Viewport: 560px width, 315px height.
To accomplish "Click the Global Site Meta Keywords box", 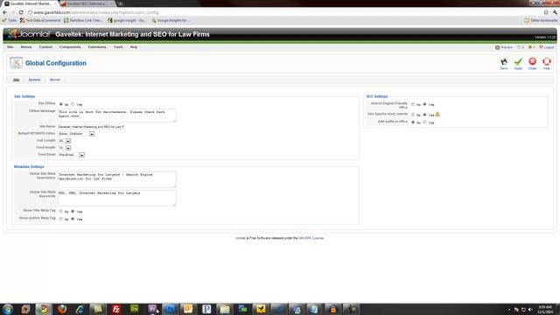I will click(116, 198).
